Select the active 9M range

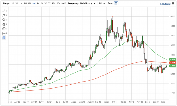pos(34,3)
